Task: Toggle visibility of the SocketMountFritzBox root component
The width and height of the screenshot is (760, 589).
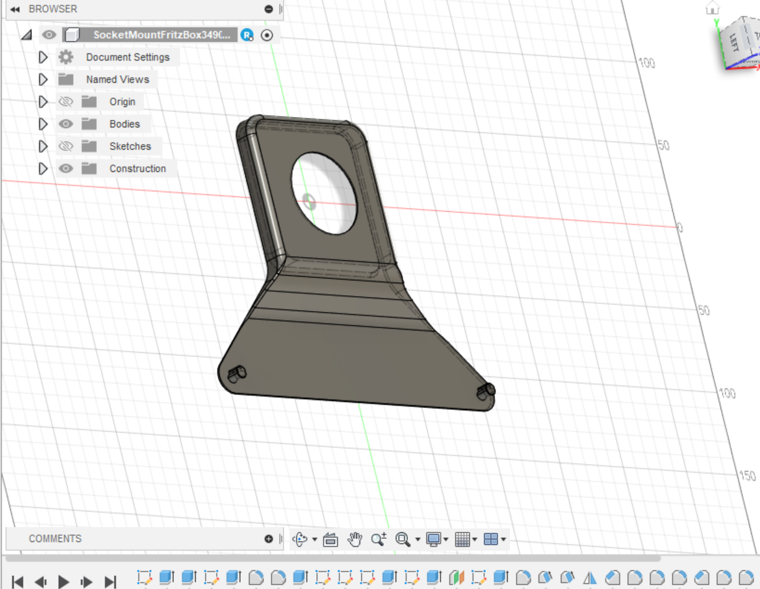Action: [x=50, y=35]
